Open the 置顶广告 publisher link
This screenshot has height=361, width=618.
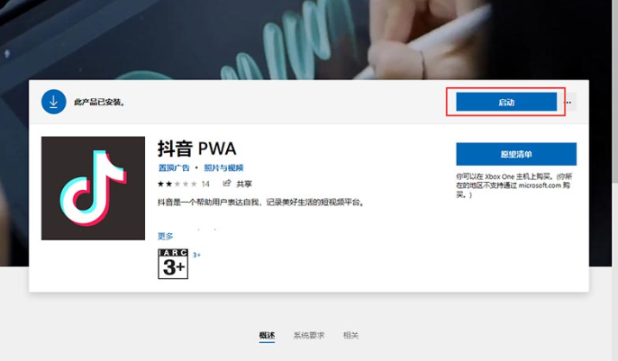[x=174, y=167]
